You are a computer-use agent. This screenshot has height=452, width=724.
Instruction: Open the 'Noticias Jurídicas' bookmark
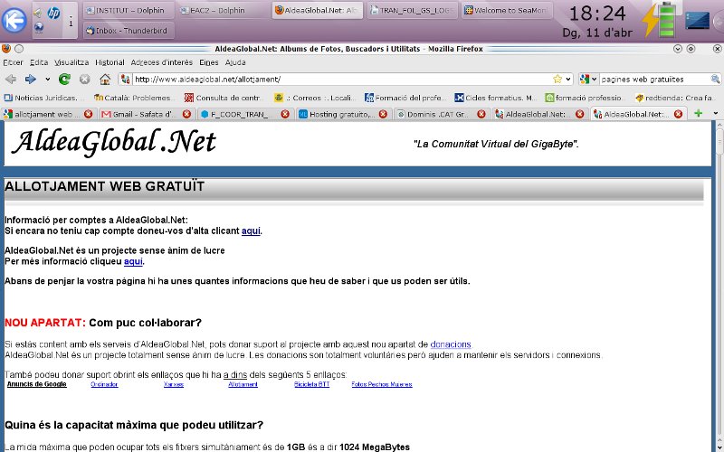click(44, 98)
